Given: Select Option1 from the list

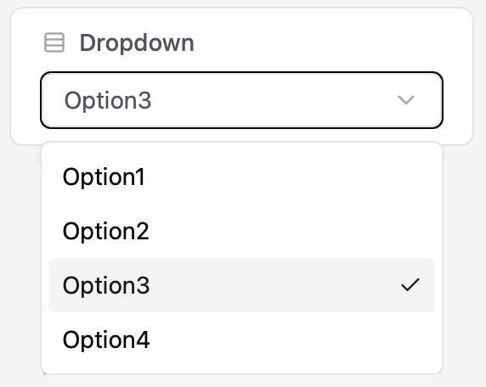Looking at the screenshot, I should (242, 177).
